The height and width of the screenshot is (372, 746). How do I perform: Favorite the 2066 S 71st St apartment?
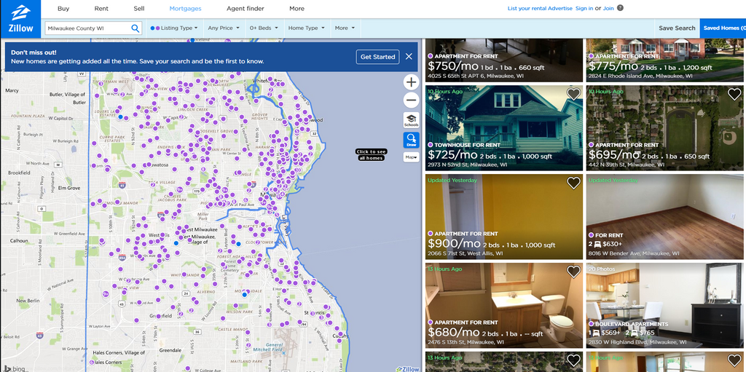tap(573, 183)
